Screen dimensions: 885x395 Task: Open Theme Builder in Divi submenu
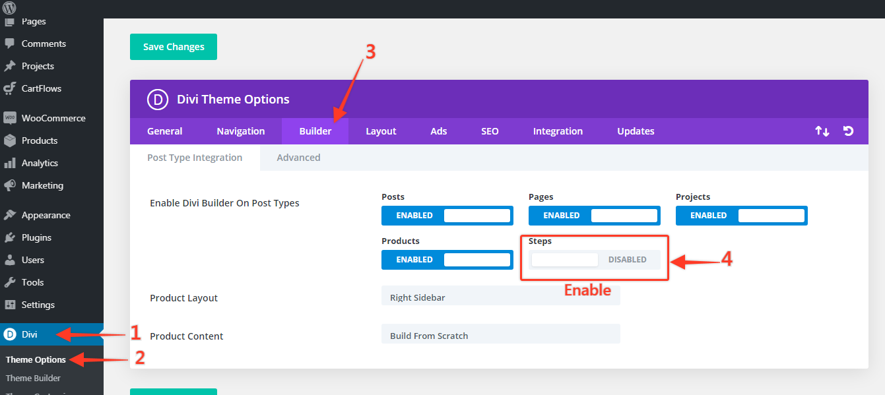[x=33, y=378]
